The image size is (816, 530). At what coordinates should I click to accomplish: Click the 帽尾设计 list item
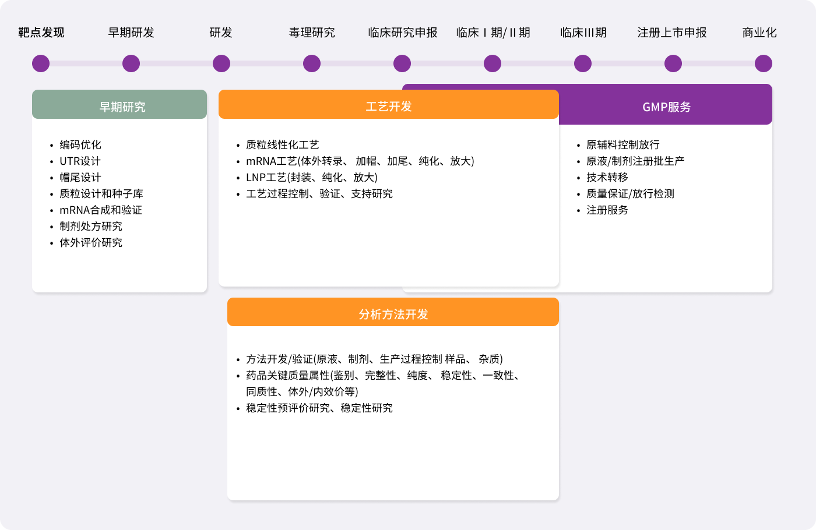click(80, 177)
